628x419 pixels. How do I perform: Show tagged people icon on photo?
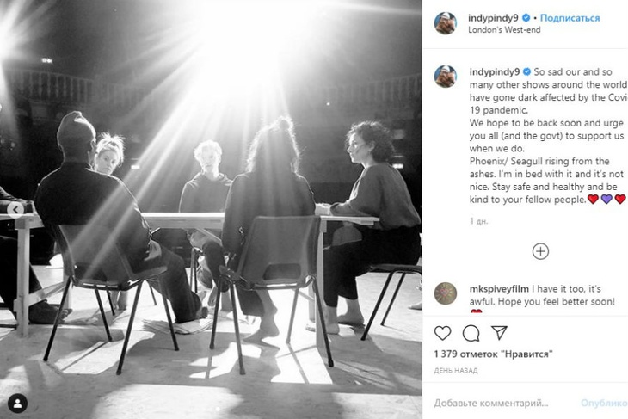tap(17, 404)
